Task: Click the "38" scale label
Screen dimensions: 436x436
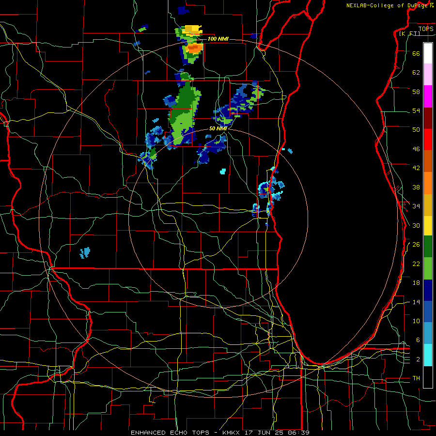Action: pyautogui.click(x=416, y=187)
